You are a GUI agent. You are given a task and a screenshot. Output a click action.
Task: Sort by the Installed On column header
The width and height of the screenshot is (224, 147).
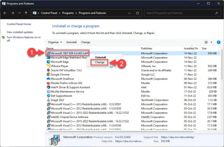point(191,48)
